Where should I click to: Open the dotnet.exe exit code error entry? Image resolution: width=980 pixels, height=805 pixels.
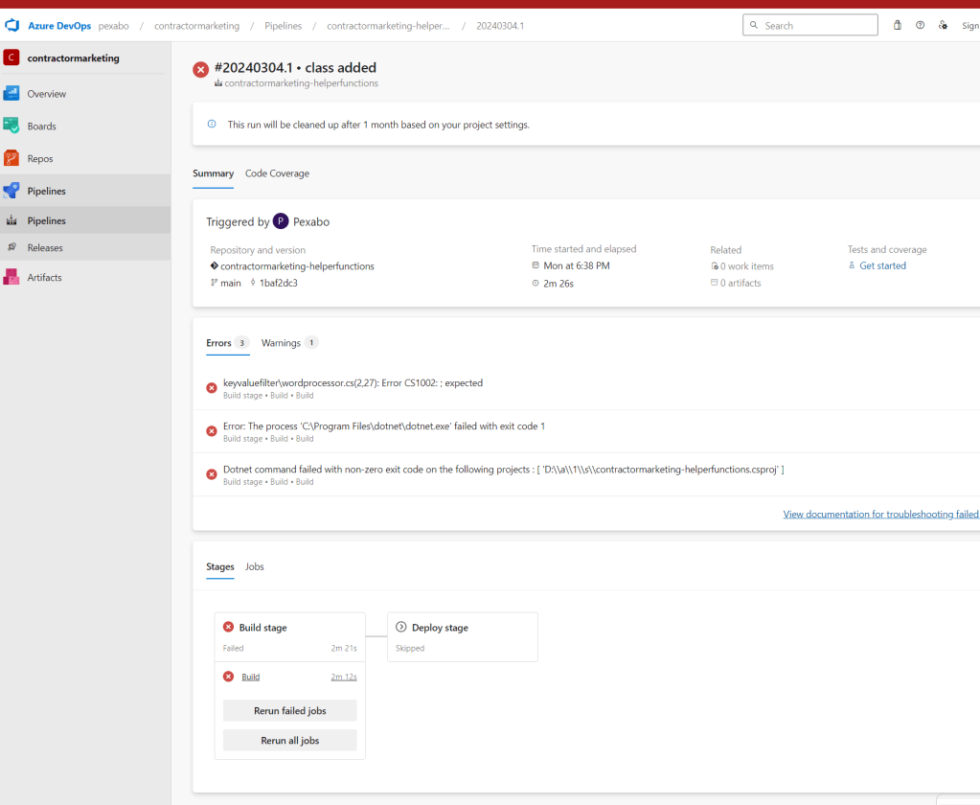[x=586, y=432]
